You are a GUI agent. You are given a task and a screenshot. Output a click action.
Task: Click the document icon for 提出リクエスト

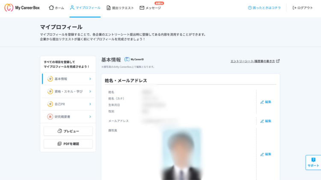(109, 8)
